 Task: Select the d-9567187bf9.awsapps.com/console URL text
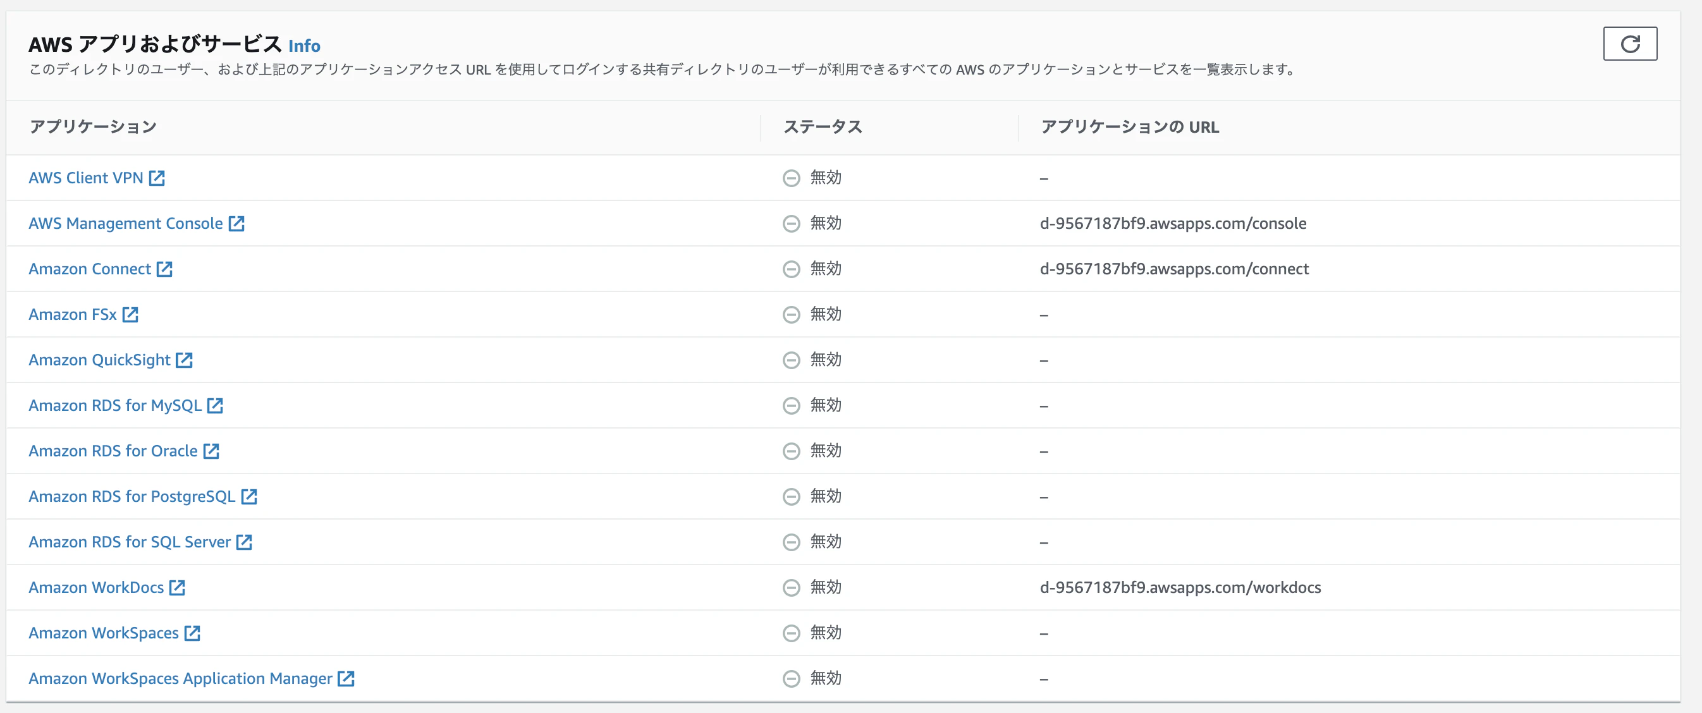tap(1173, 223)
